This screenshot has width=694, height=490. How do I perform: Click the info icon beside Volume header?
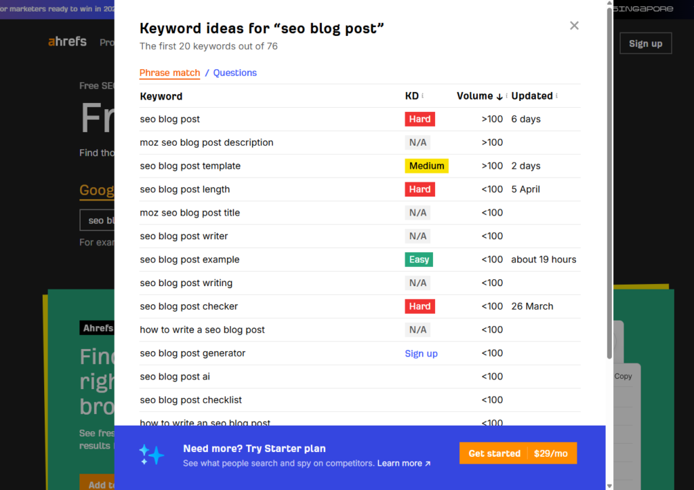(507, 96)
